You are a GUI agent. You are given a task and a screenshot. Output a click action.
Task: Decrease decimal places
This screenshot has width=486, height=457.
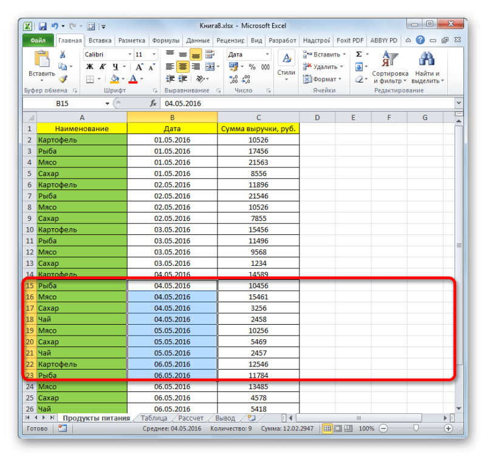[246, 80]
